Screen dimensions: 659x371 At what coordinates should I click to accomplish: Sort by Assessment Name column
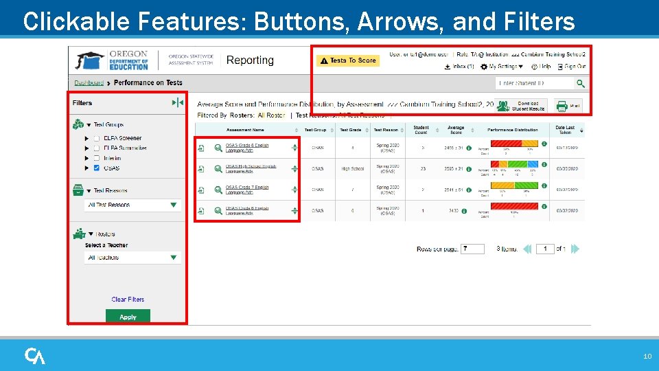(297, 130)
